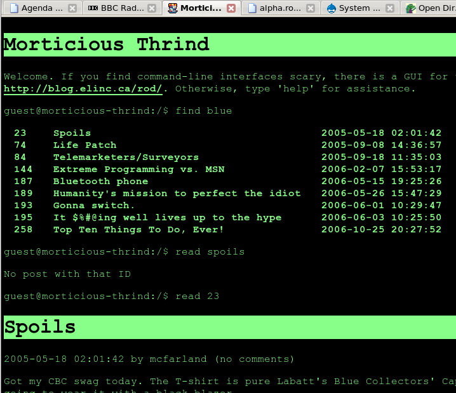
Task: Open Top Ten Things To Do, Ever!
Action: click(x=138, y=230)
